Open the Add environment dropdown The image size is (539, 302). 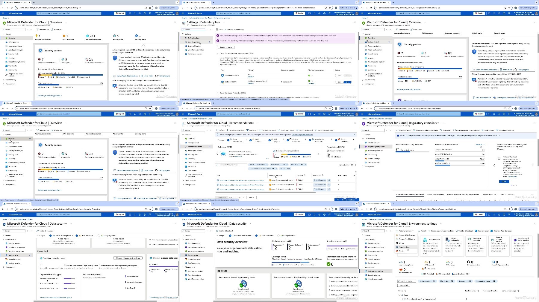tap(405, 231)
